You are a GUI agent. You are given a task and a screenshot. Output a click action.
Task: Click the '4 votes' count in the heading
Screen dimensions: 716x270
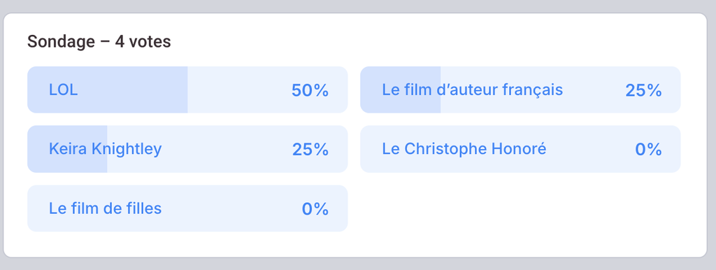[143, 41]
